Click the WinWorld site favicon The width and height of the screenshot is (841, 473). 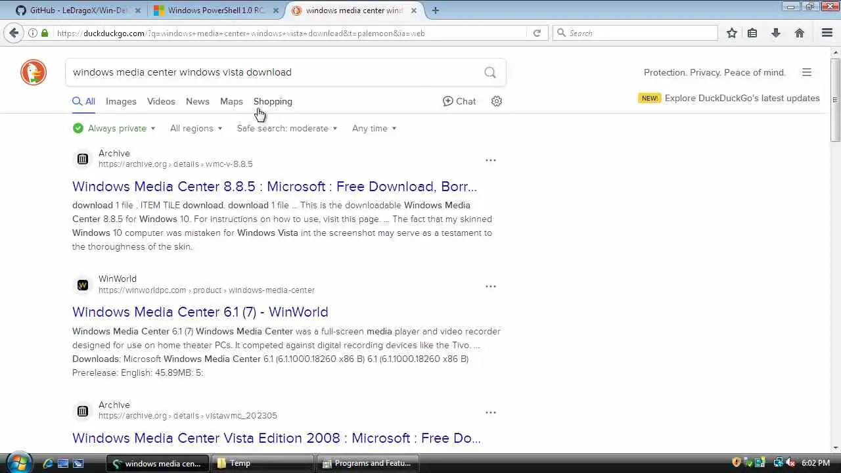[82, 284]
